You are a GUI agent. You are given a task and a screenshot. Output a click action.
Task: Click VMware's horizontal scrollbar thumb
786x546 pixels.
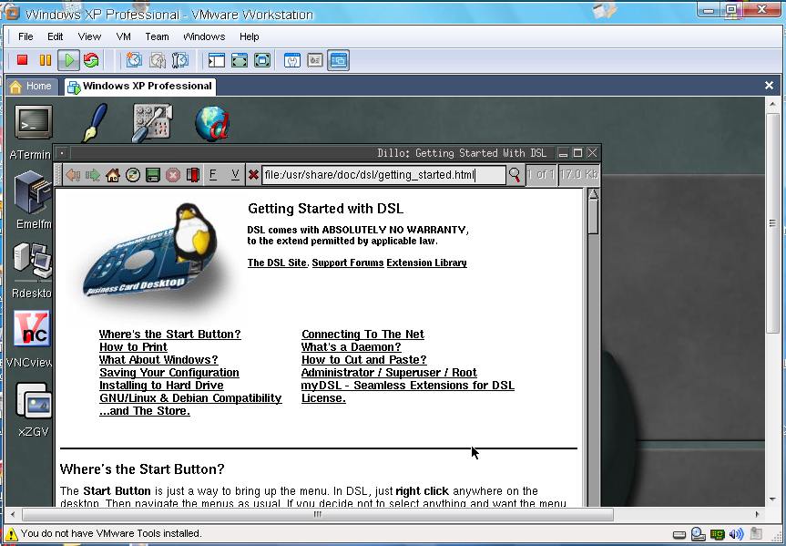[x=318, y=514]
